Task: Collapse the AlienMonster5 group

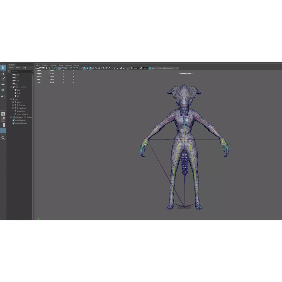Action: coord(11,87)
